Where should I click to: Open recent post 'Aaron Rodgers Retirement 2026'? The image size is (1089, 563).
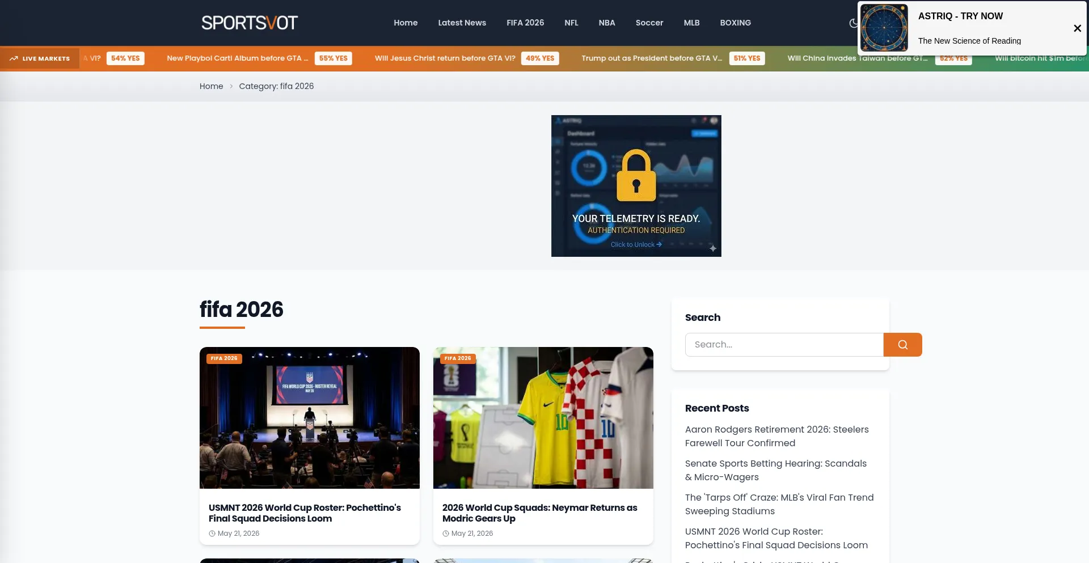point(777,437)
